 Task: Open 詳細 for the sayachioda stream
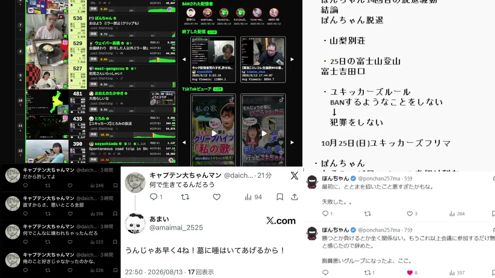tap(93, 159)
